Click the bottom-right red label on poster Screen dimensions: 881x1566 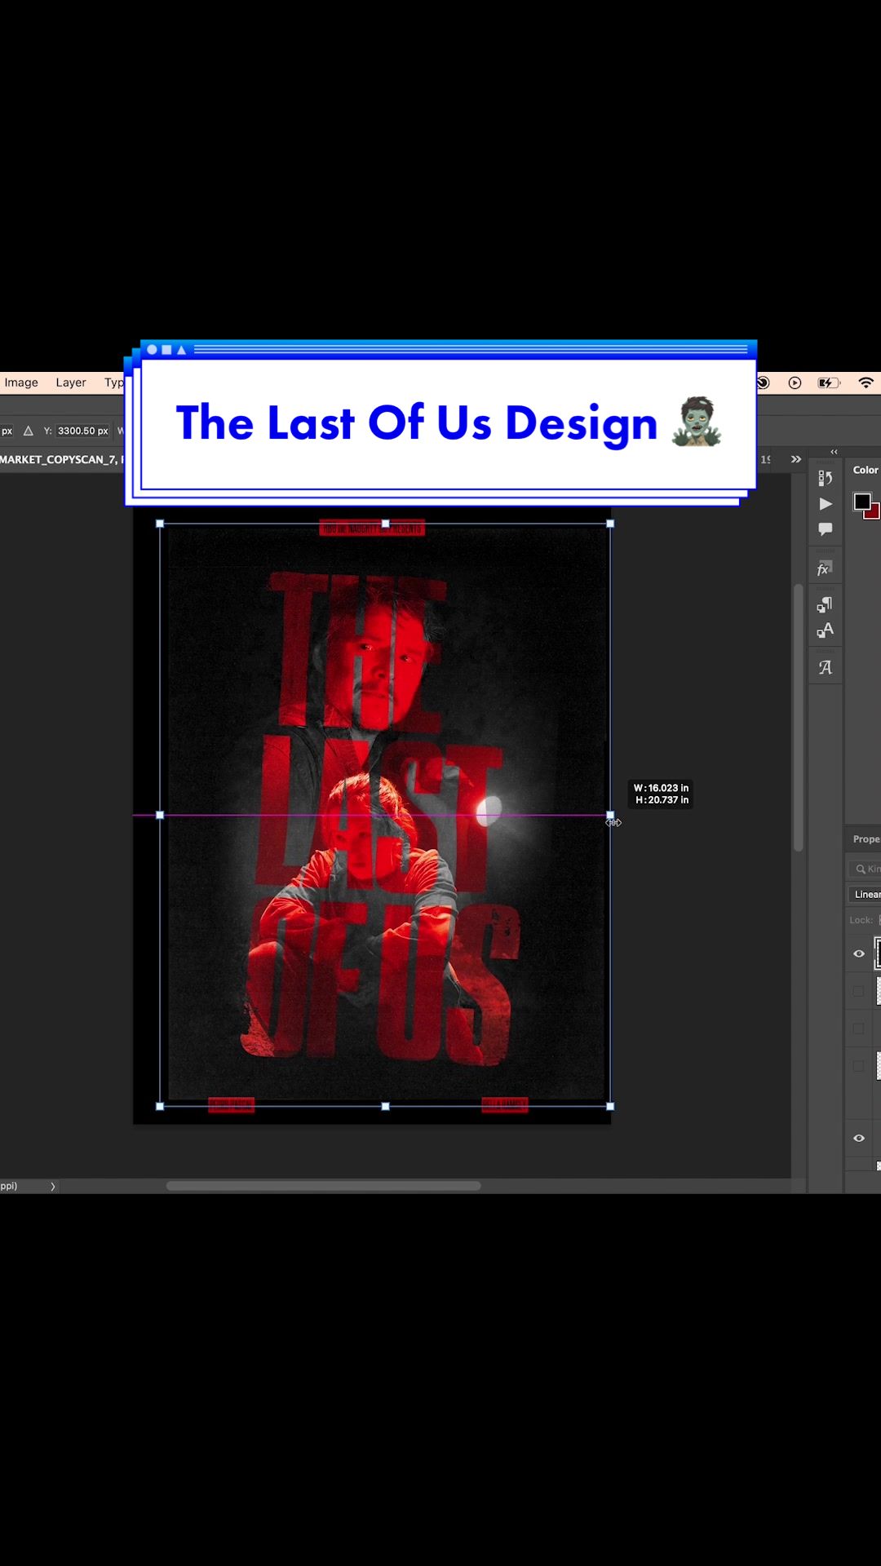click(x=505, y=1104)
